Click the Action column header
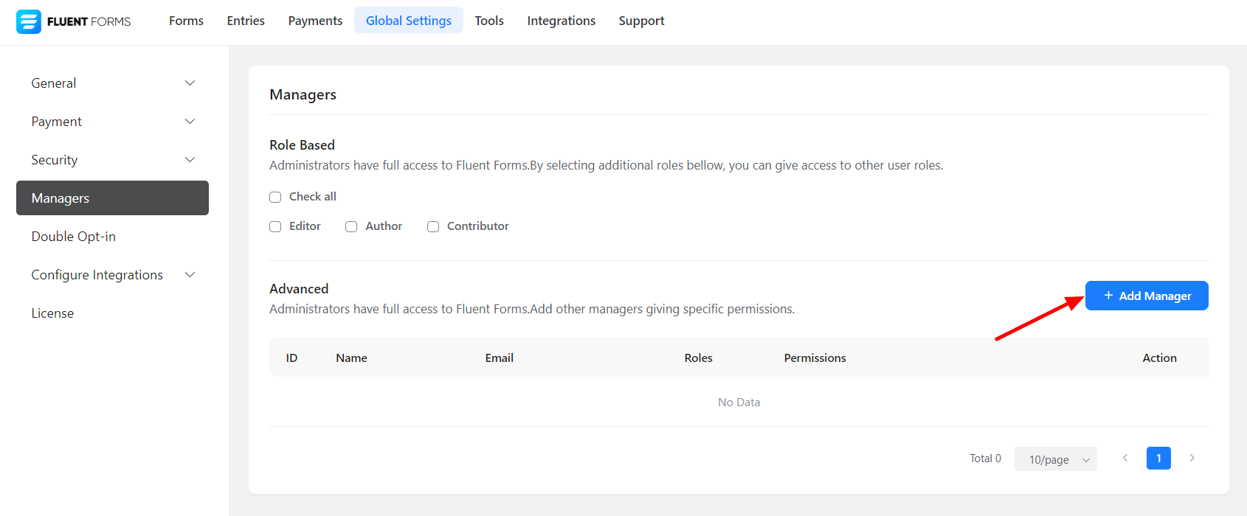 click(x=1159, y=358)
